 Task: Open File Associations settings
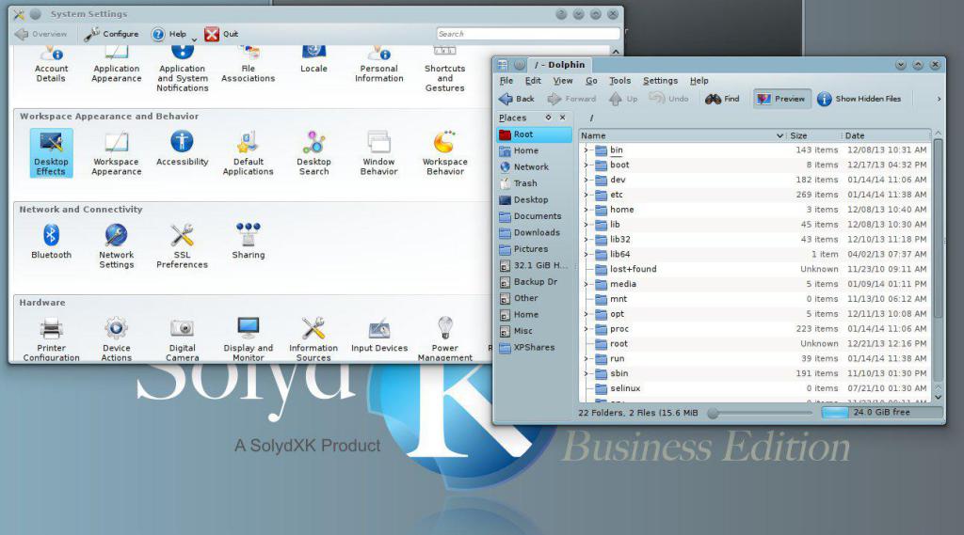[x=248, y=65]
